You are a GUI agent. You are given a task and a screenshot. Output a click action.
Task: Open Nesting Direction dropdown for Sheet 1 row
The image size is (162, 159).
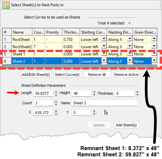[130, 53]
